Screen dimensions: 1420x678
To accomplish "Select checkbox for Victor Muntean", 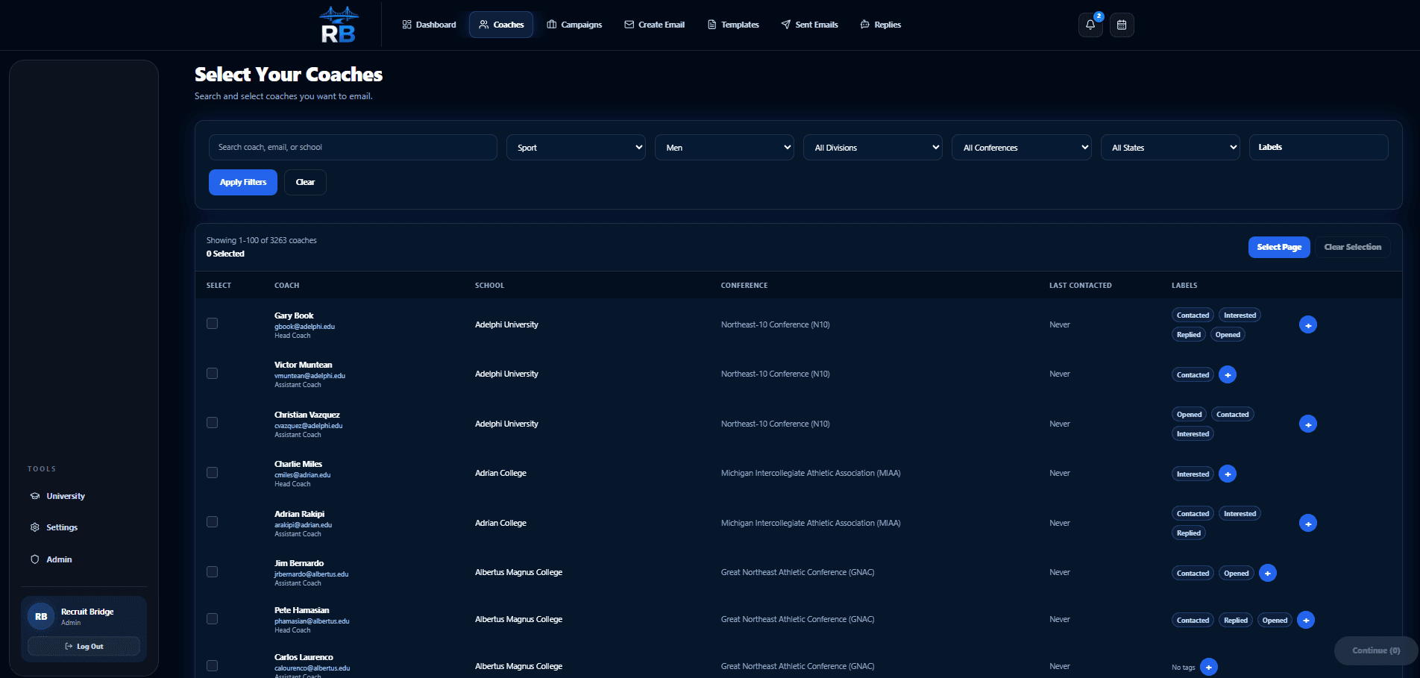I will 213,373.
